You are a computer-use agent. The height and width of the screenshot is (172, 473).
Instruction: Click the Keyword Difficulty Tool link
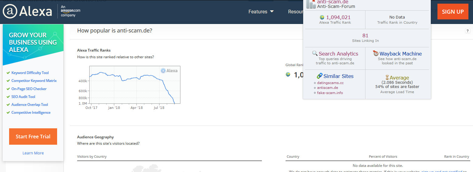(x=30, y=73)
